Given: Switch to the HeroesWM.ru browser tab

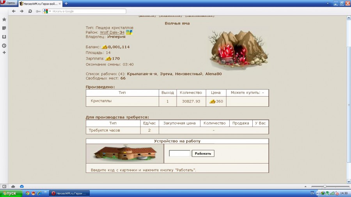Looking at the screenshot, I should click(x=40, y=4).
